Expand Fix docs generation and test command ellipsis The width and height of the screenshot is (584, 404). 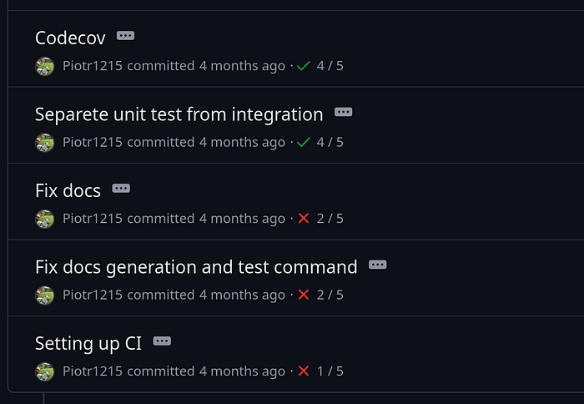(378, 265)
